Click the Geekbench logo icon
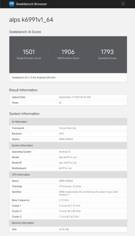Viewport: 135px width, 236px height. [12, 4]
